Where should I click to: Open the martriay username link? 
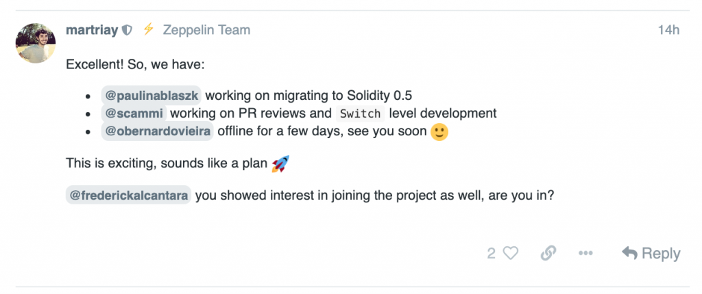pos(92,30)
